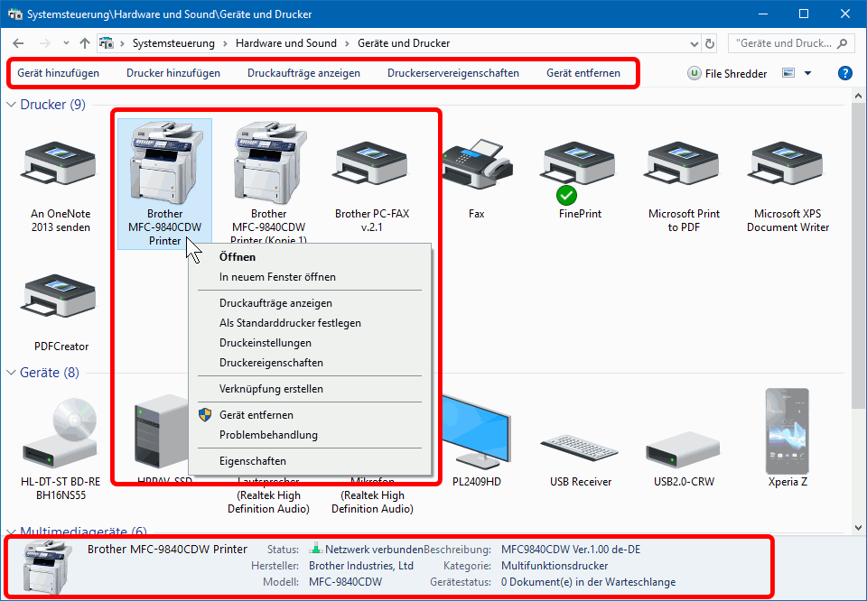Click the Geräte und Drucker search field

(x=784, y=43)
